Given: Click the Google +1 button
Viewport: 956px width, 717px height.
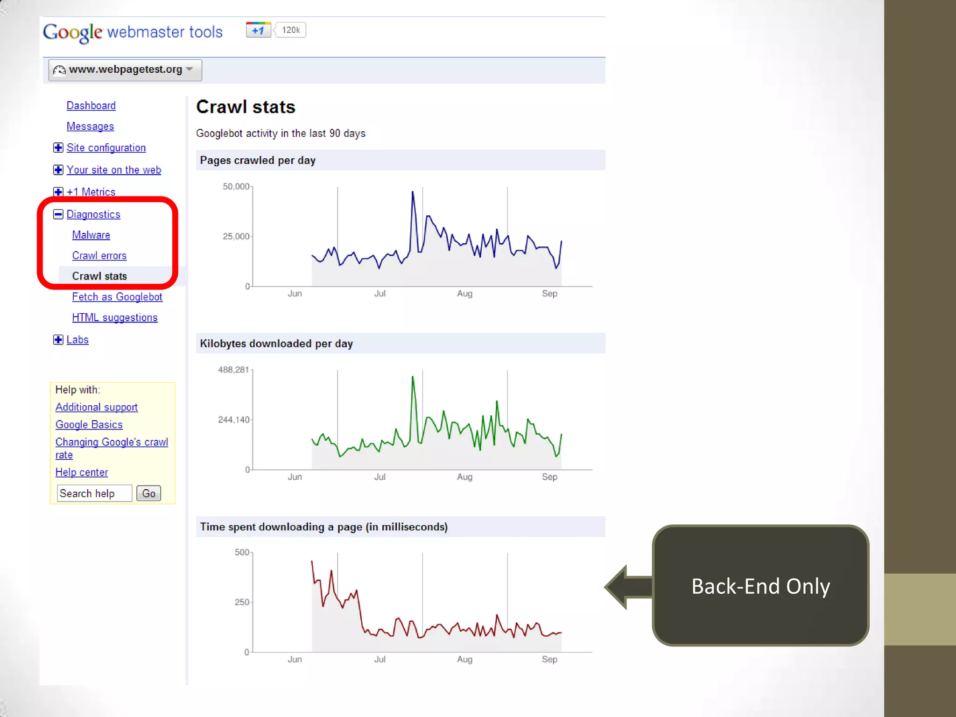Looking at the screenshot, I should (x=258, y=30).
